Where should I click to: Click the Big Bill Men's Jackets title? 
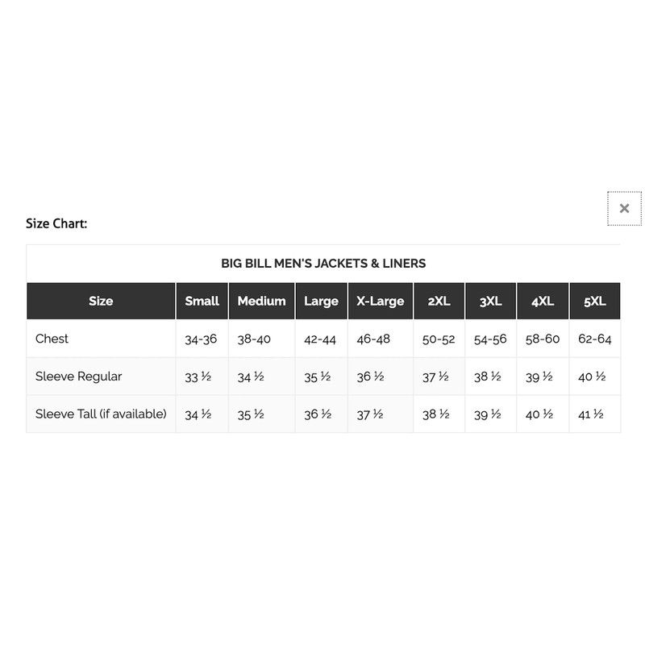(x=323, y=263)
